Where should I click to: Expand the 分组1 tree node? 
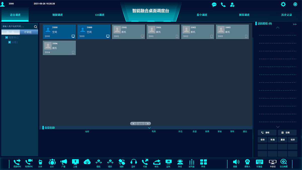pos(10,42)
